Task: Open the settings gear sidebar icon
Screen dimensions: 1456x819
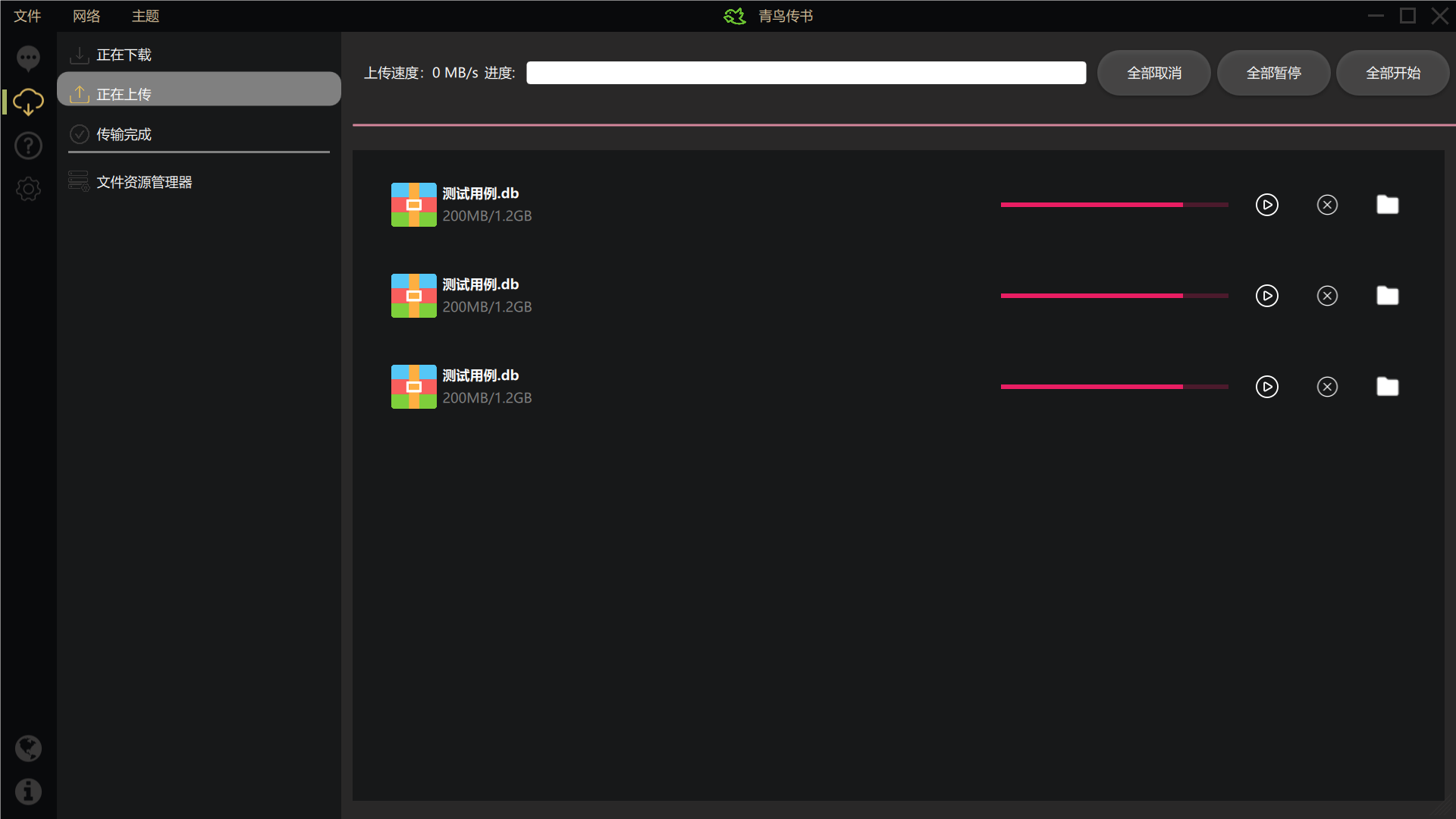Action: click(28, 189)
